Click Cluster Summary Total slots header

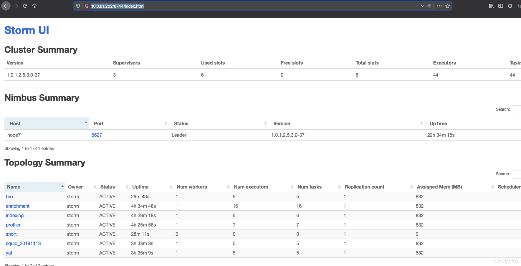(x=367, y=63)
